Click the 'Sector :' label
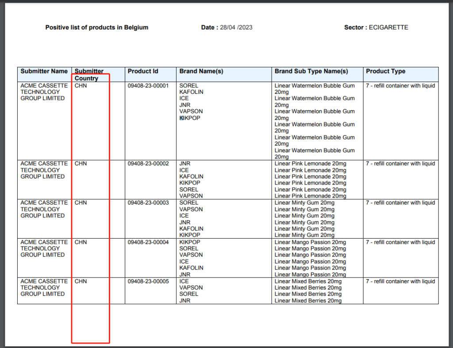Screen dimensions: 453x348 (x=356, y=27)
